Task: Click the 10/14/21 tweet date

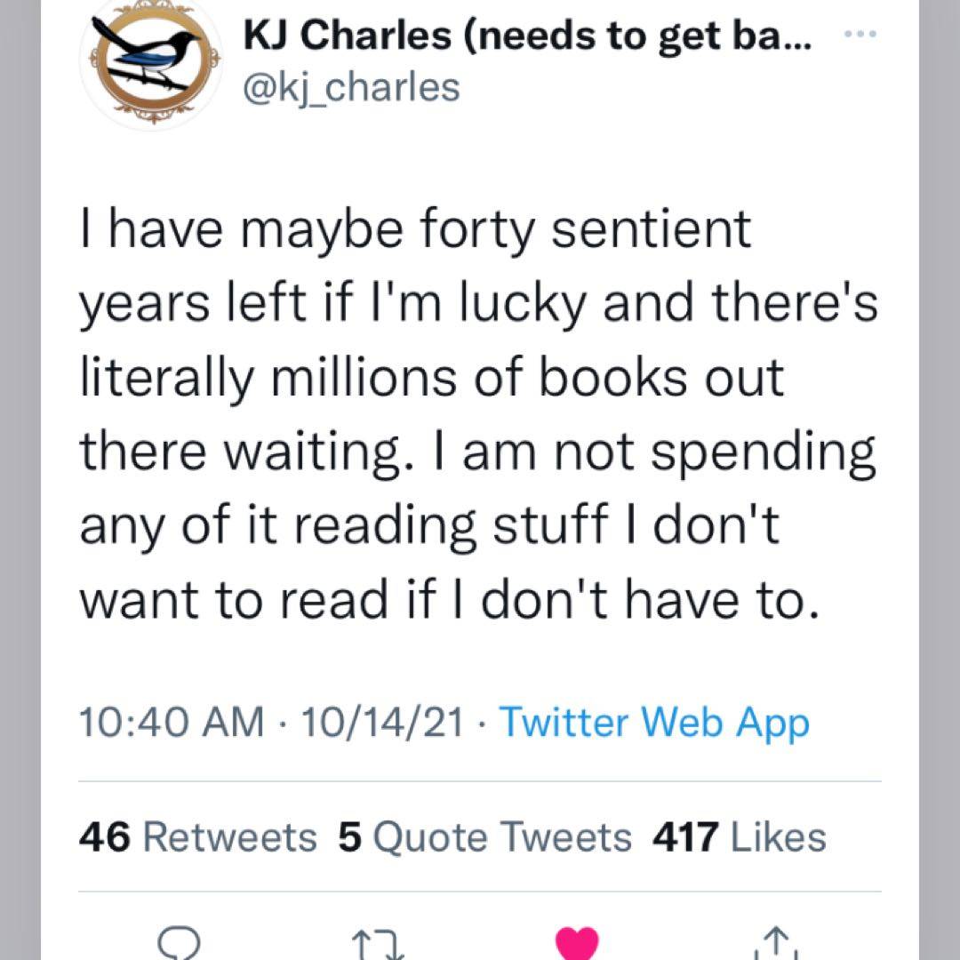Action: [382, 723]
